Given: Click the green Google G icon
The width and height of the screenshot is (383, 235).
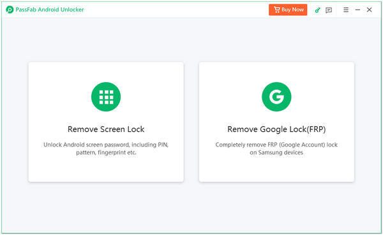Looking at the screenshot, I should (276, 97).
